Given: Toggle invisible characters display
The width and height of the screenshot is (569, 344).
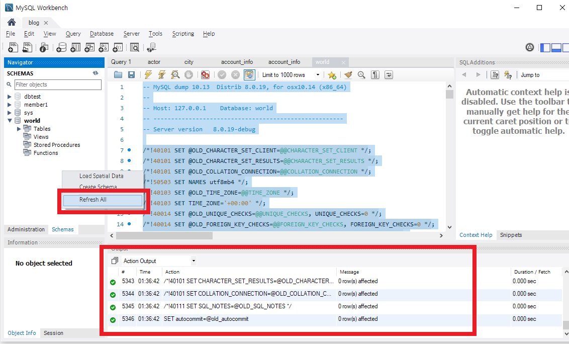Looking at the screenshot, I should point(375,75).
